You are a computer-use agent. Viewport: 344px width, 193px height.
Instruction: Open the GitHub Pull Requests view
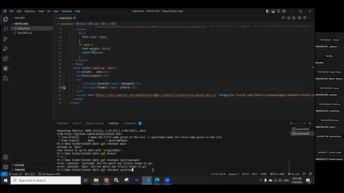(x=5, y=78)
